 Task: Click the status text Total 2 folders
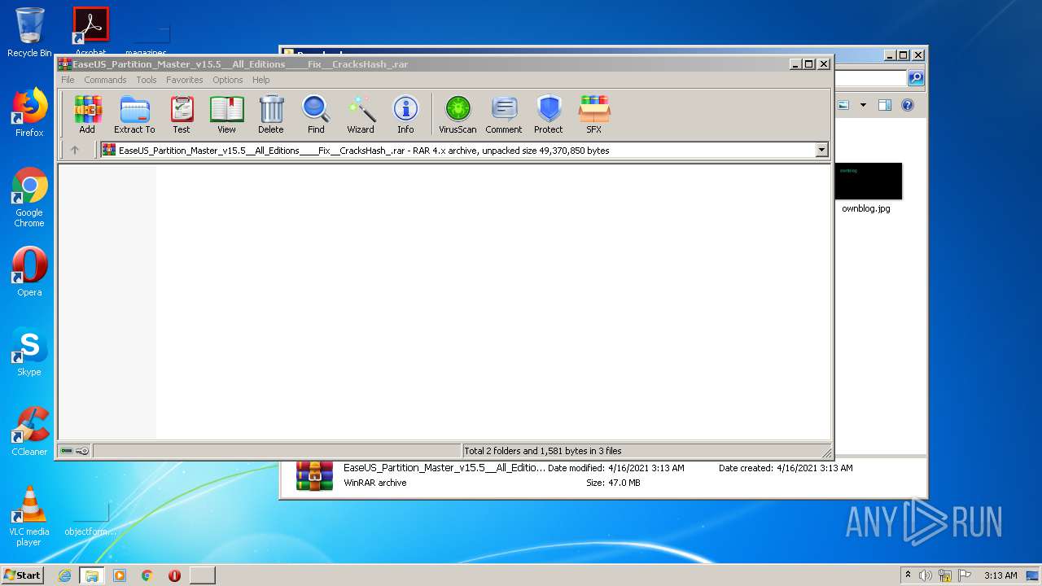coord(542,451)
